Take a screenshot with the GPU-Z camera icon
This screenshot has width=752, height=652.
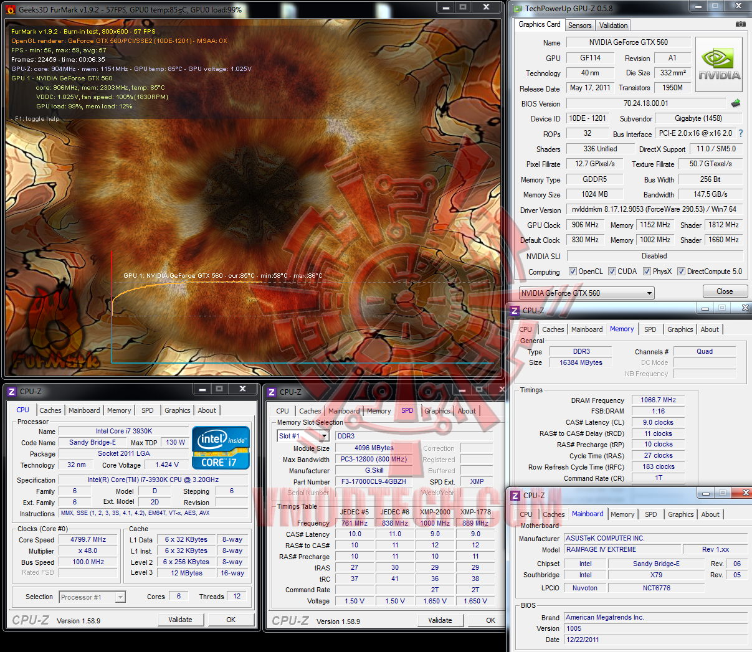point(741,24)
